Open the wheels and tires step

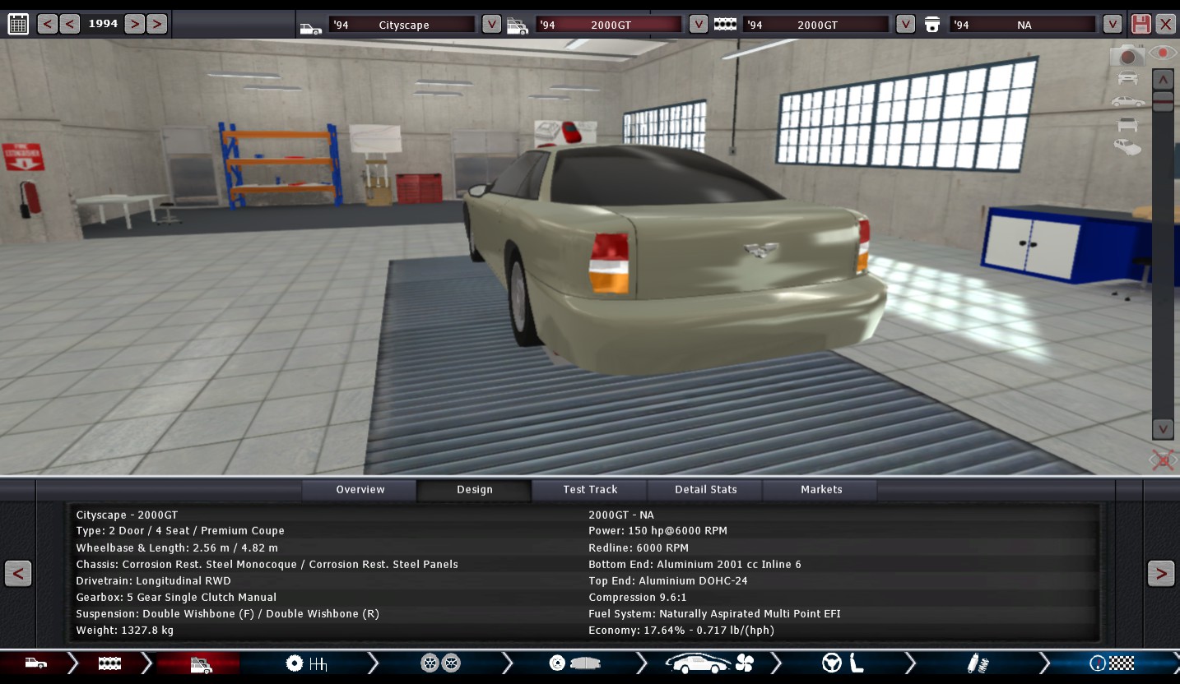(440, 663)
